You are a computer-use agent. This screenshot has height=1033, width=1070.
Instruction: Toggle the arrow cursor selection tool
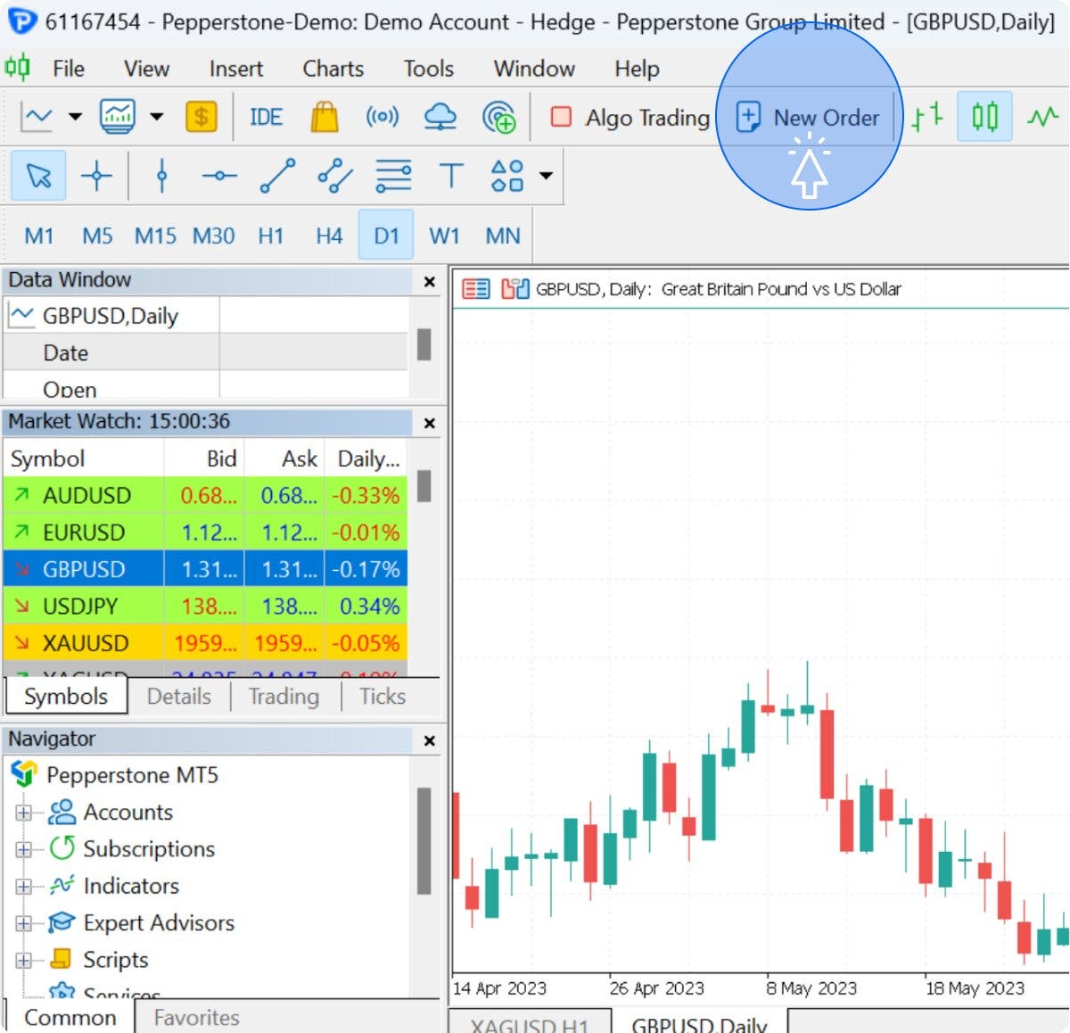tap(37, 176)
